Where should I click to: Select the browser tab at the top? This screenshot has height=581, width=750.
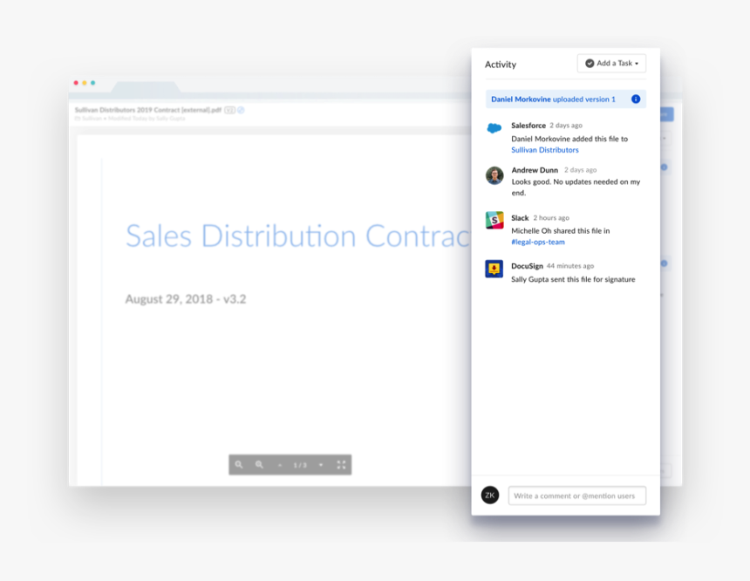click(x=145, y=88)
